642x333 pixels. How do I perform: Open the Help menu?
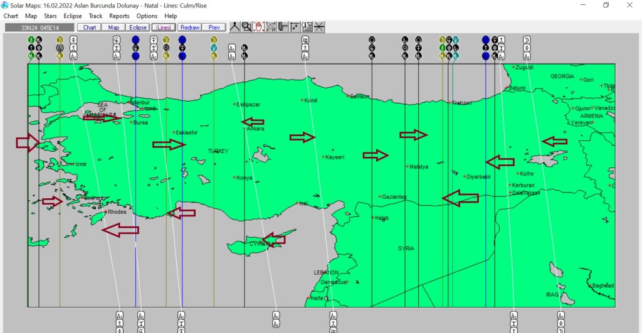point(171,16)
